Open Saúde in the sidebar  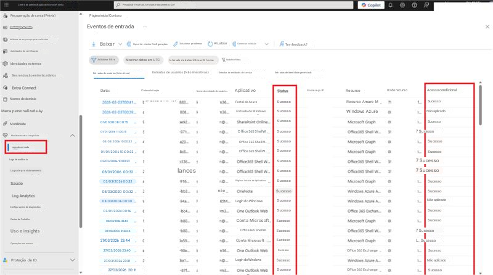tap(17, 184)
